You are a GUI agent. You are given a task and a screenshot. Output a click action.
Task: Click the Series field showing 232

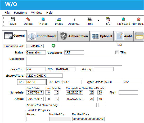(x=132, y=82)
